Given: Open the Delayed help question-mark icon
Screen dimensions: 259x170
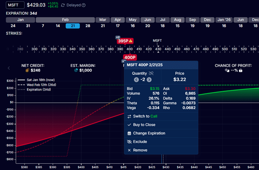Looking at the screenshot, I should pyautogui.click(x=84, y=5).
